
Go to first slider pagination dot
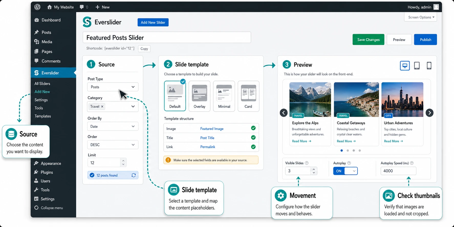[342, 150]
